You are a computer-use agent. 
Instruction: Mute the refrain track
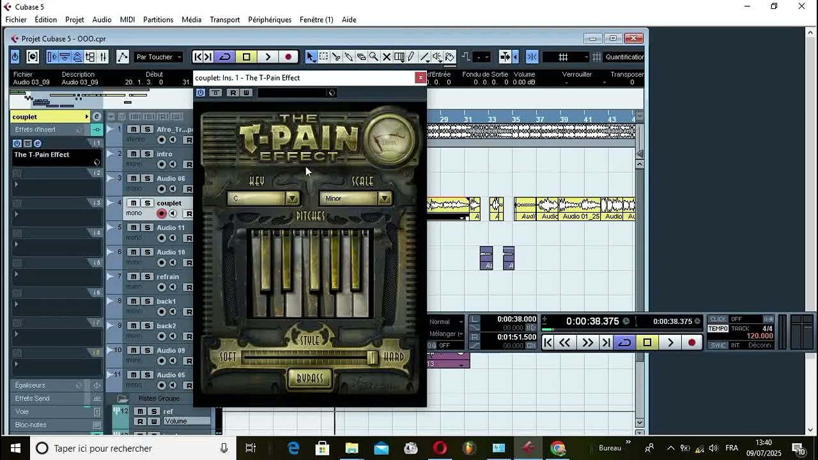pos(134,277)
